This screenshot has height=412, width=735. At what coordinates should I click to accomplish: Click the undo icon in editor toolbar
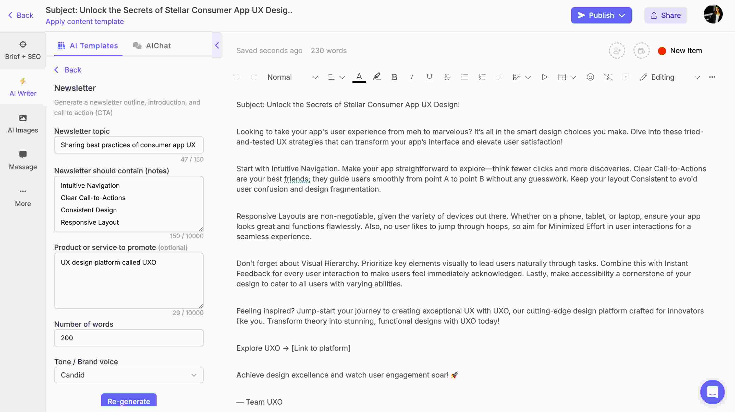[236, 77]
